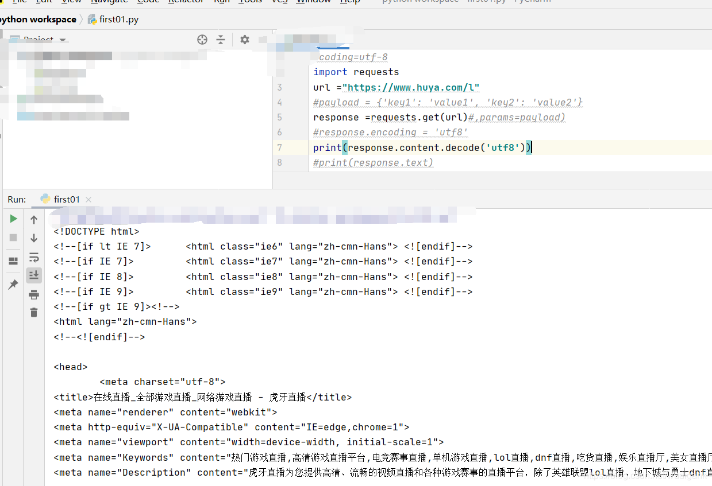712x486 pixels.
Task: Click the requests.get(url) call in the code
Action: tap(419, 117)
